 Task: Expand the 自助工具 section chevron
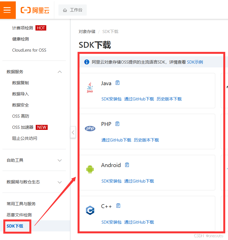click(60, 160)
